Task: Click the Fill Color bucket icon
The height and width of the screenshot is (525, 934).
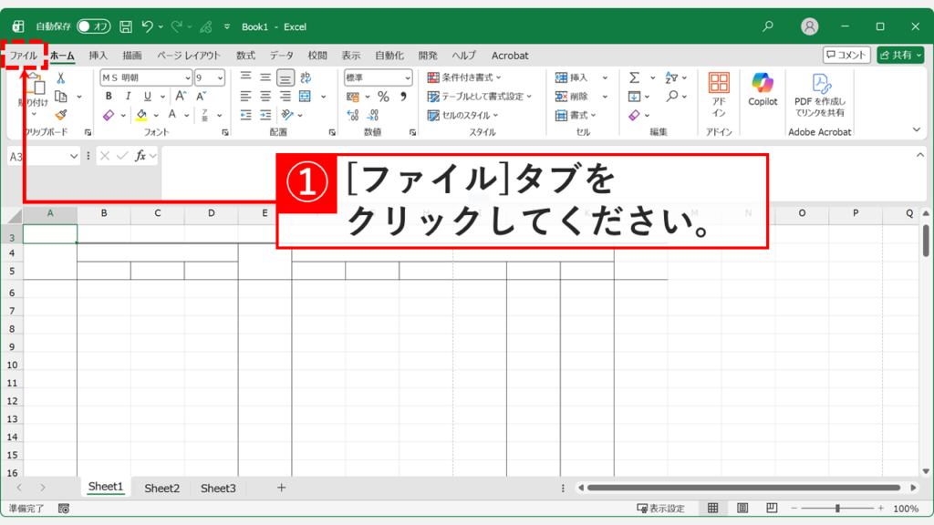Action: click(140, 114)
